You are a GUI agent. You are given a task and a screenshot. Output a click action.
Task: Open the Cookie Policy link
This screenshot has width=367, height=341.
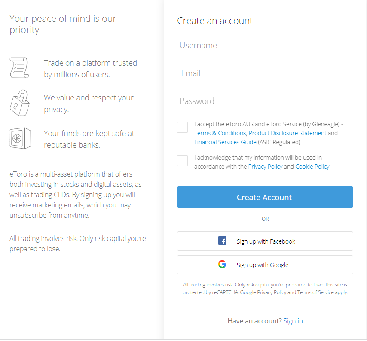pos(312,167)
